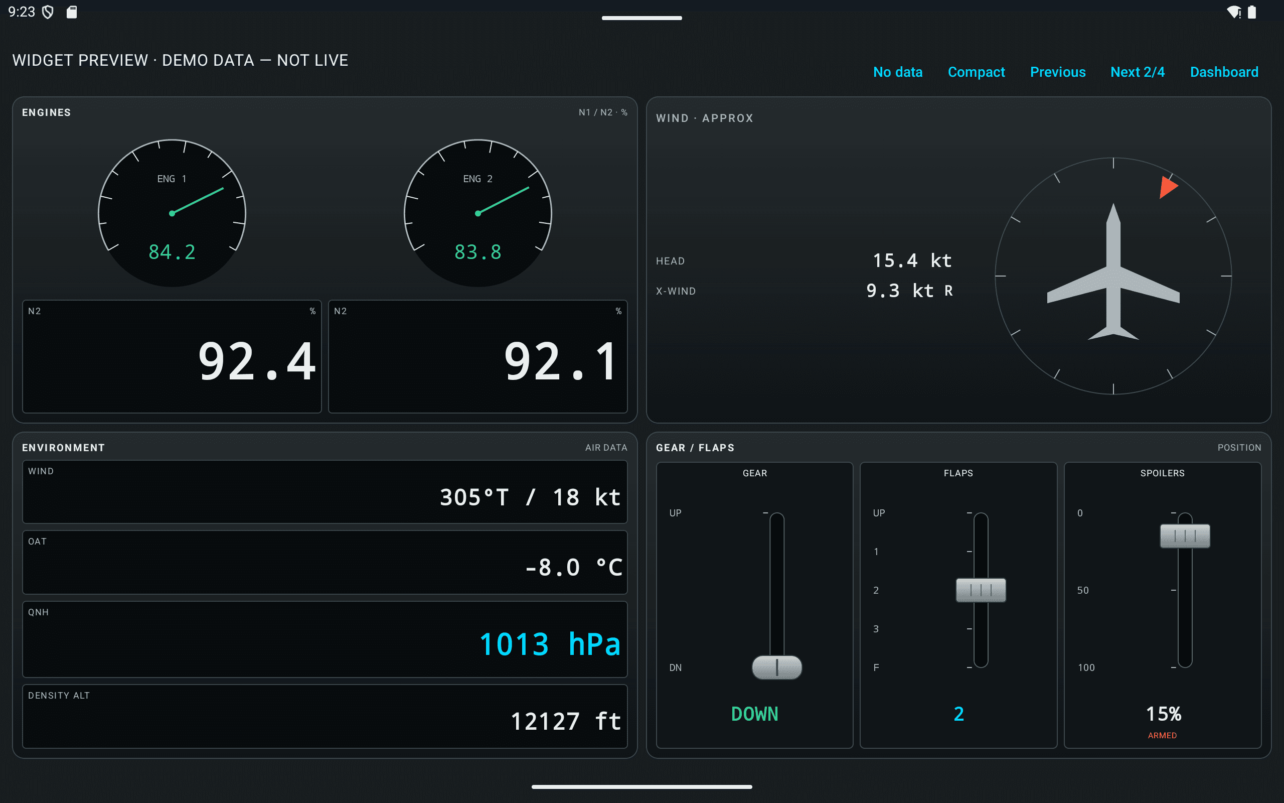Click the flaps lever handle at 2

[981, 590]
